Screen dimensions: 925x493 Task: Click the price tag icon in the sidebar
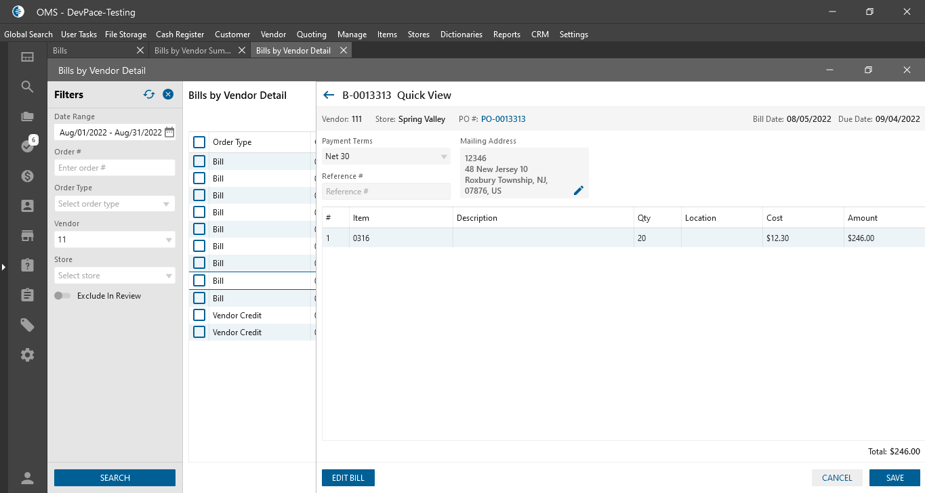coord(27,325)
